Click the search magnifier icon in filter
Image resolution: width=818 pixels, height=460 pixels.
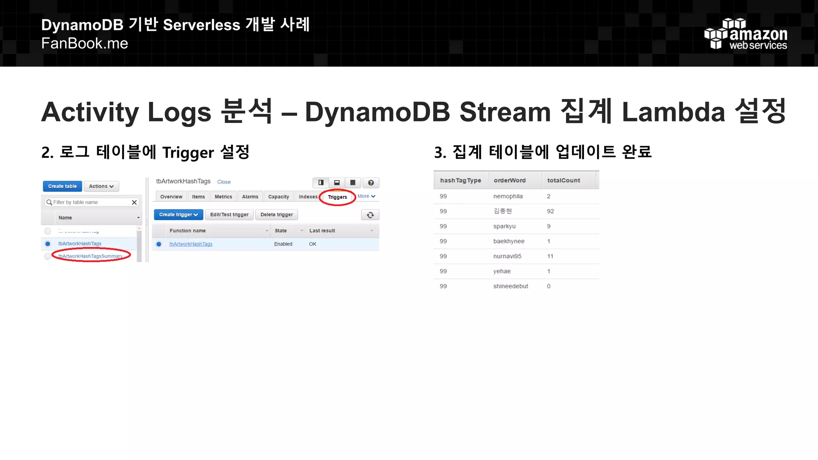pos(49,202)
